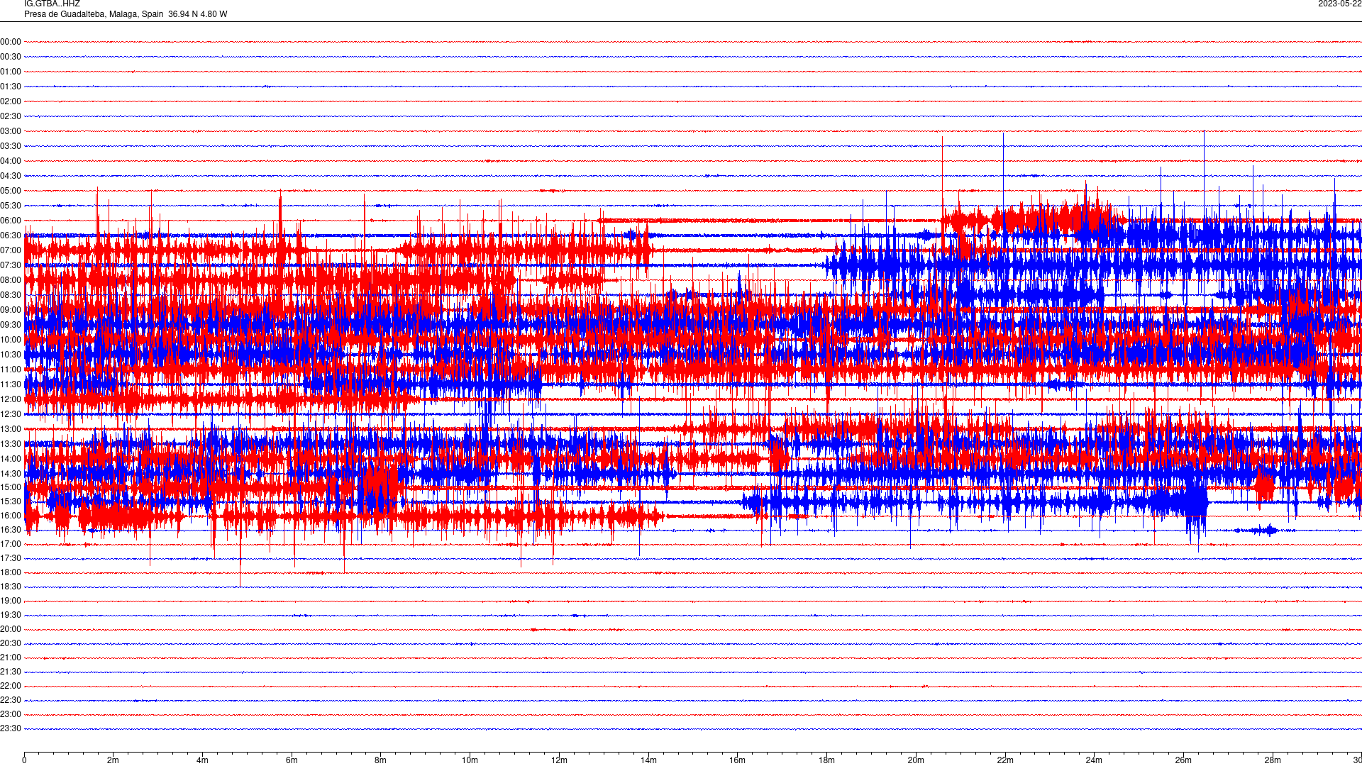Select the IG.GTBA..HHZ station code text
1362x766 pixels.
click(x=52, y=4)
